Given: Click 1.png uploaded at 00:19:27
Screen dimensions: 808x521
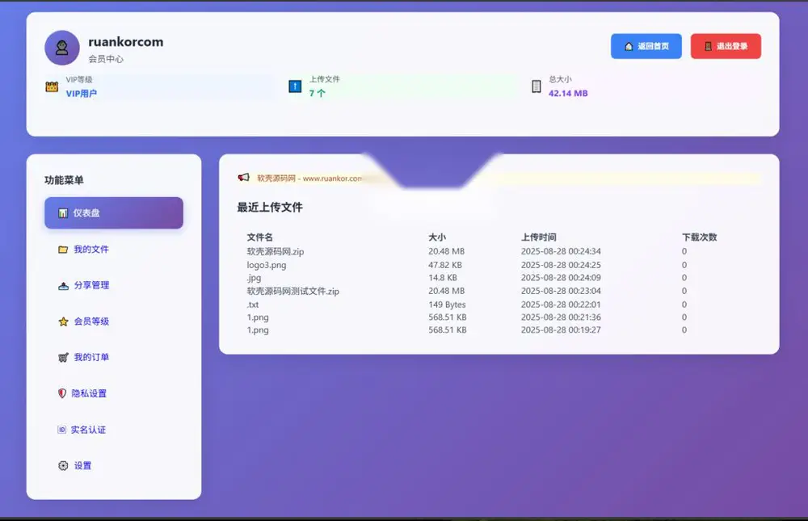Looking at the screenshot, I should coord(258,330).
